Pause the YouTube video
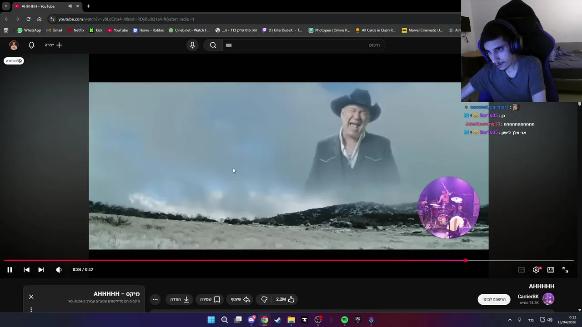582x327 pixels. (10, 270)
